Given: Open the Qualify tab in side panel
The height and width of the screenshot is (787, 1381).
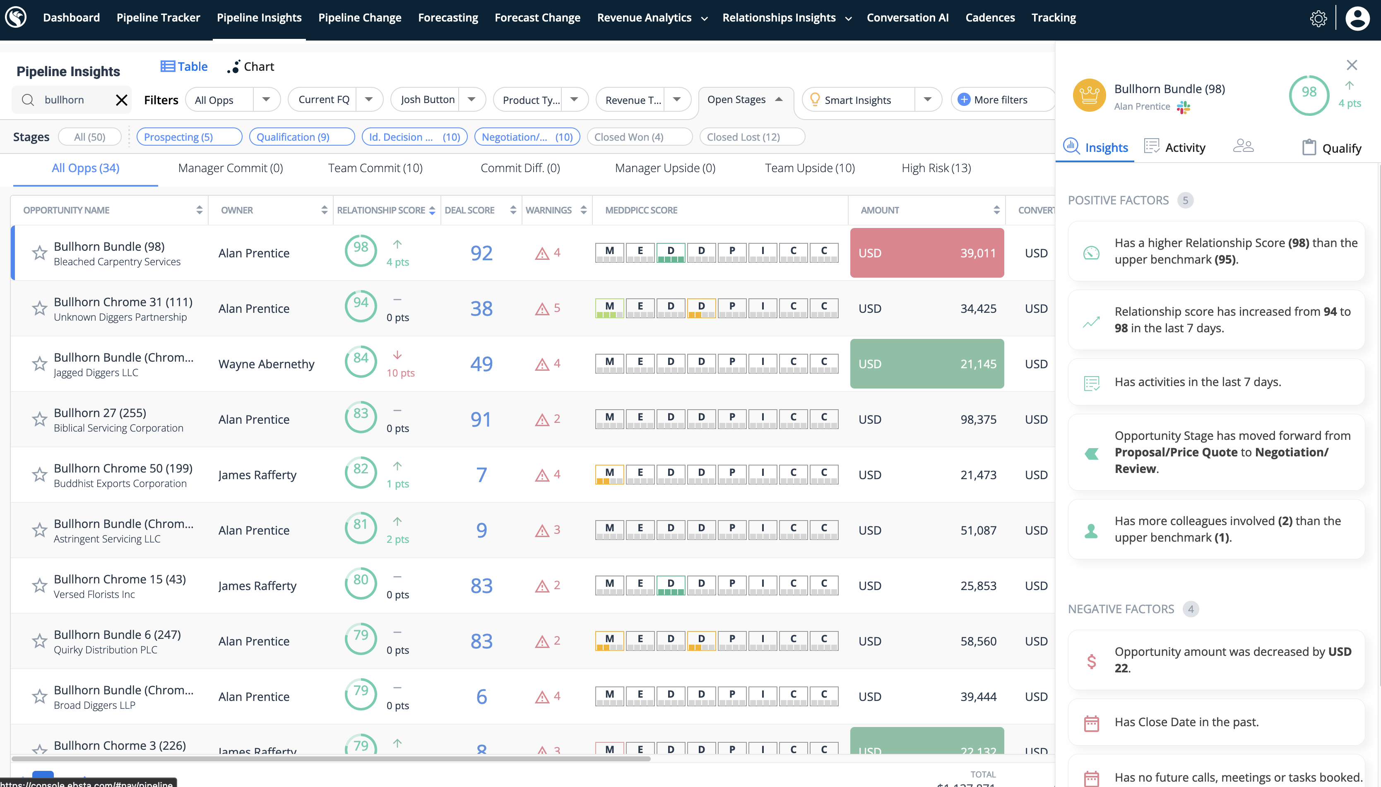Looking at the screenshot, I should click(1332, 148).
